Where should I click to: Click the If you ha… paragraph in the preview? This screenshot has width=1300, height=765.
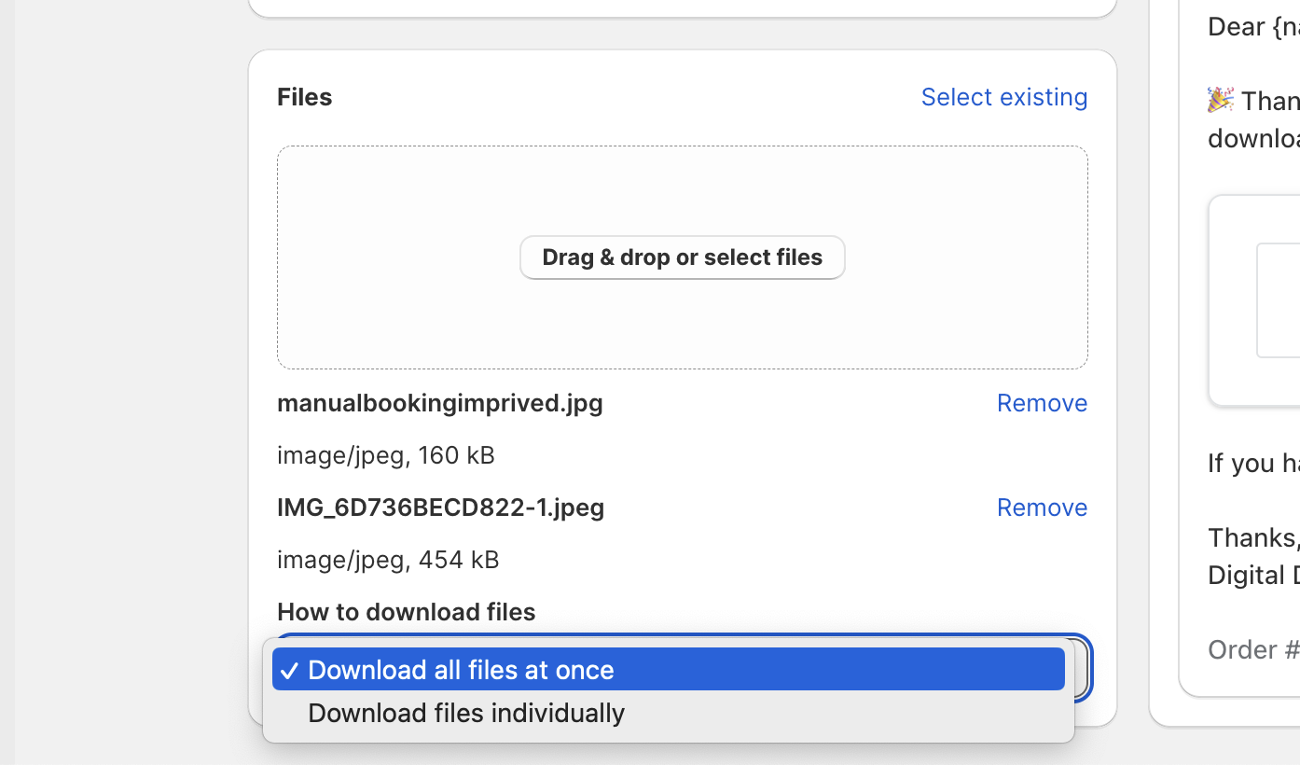(x=1252, y=463)
